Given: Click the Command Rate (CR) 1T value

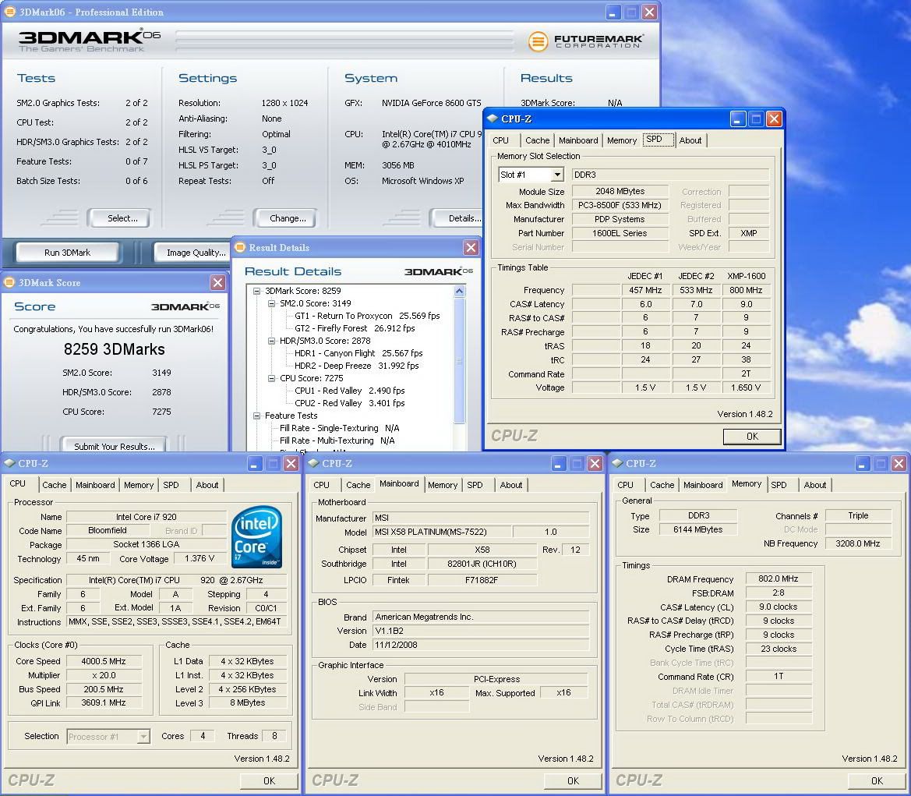Looking at the screenshot, I should (x=778, y=676).
